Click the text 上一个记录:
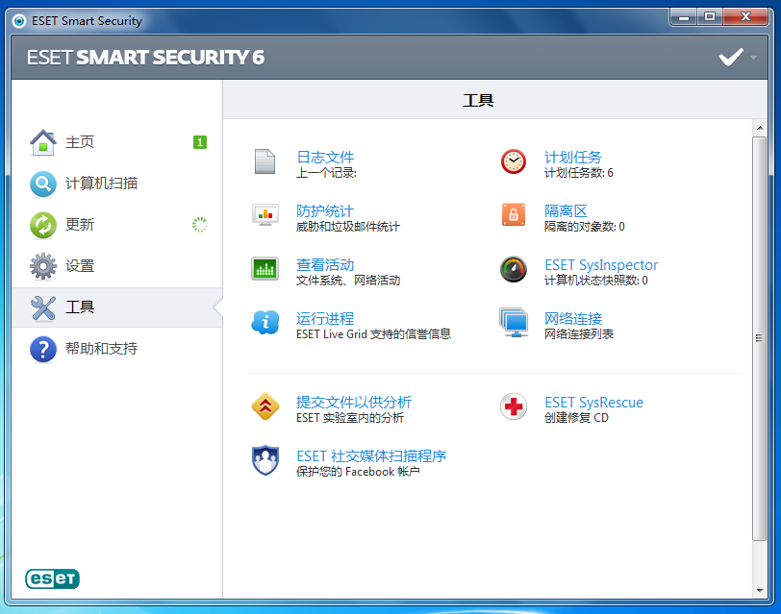Image resolution: width=781 pixels, height=614 pixels. (x=326, y=173)
